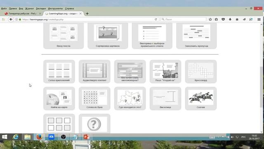Click the network tray icon

point(237,137)
